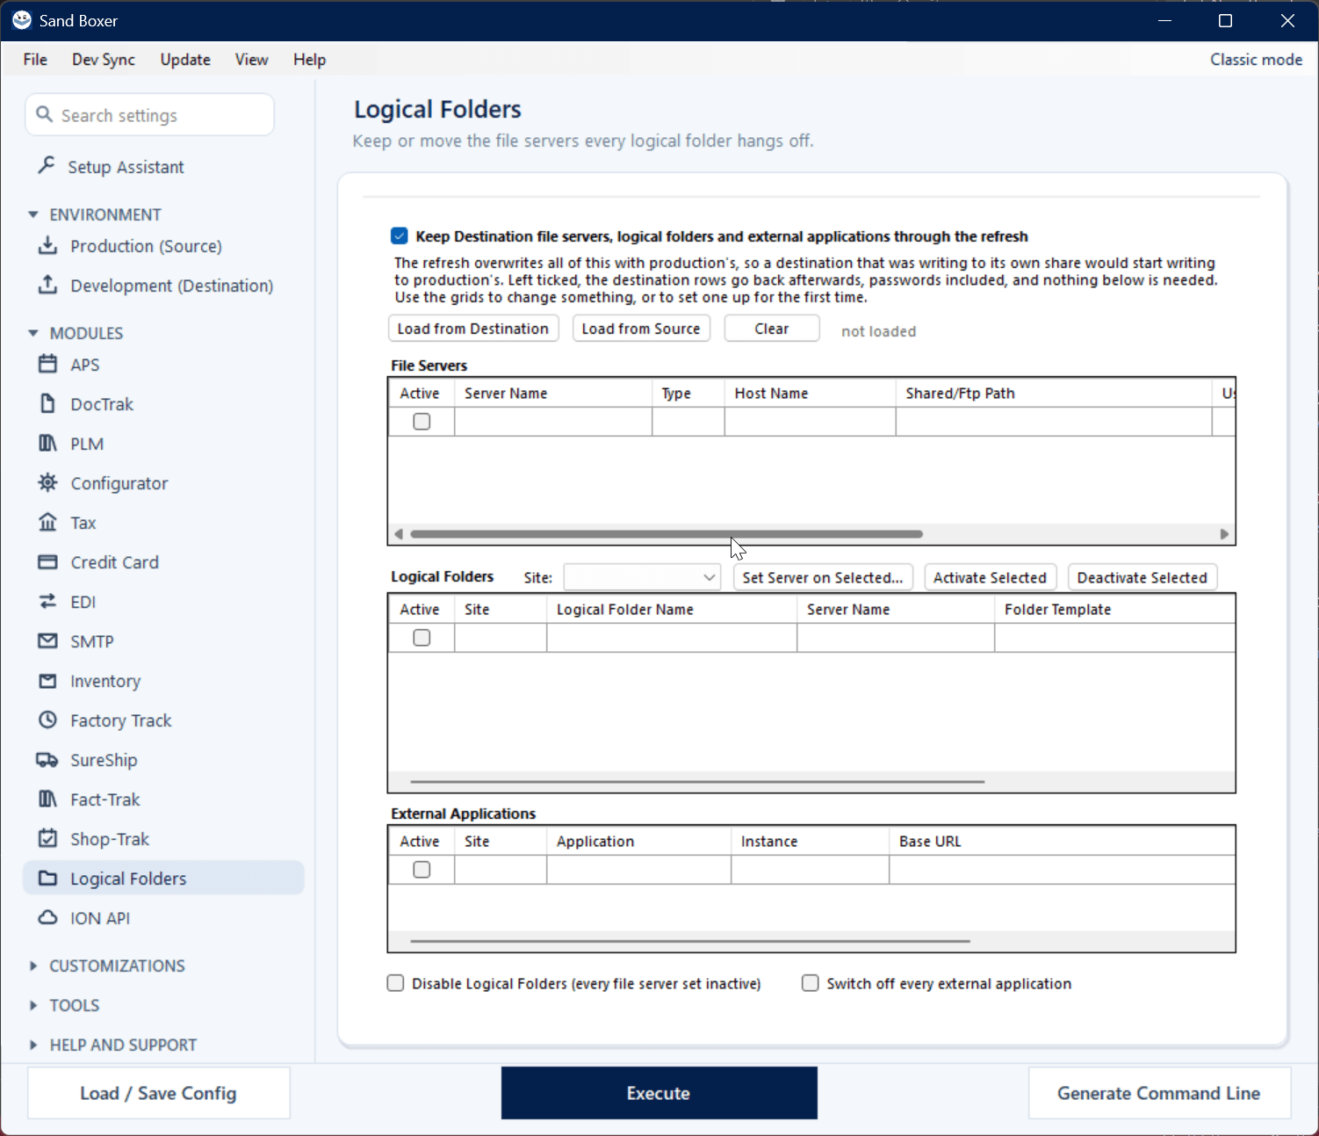Untick Keep Destination file servers checkbox
The height and width of the screenshot is (1136, 1319).
[400, 235]
